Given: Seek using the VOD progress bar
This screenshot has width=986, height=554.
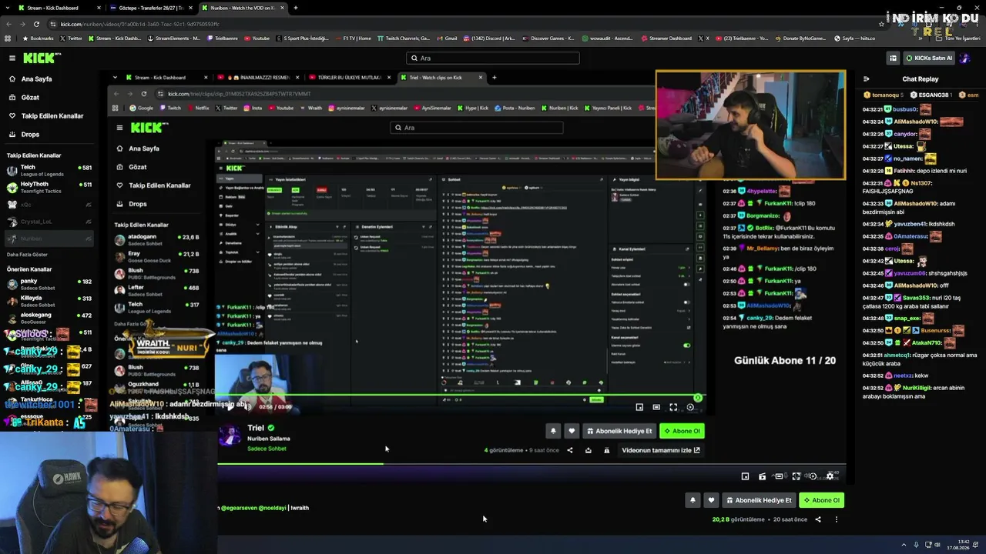Looking at the screenshot, I should click(532, 463).
